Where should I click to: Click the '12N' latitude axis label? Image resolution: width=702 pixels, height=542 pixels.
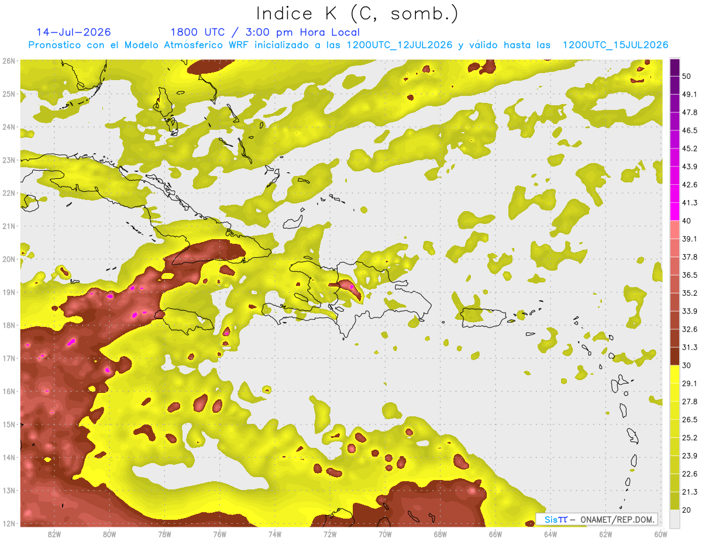point(9,523)
